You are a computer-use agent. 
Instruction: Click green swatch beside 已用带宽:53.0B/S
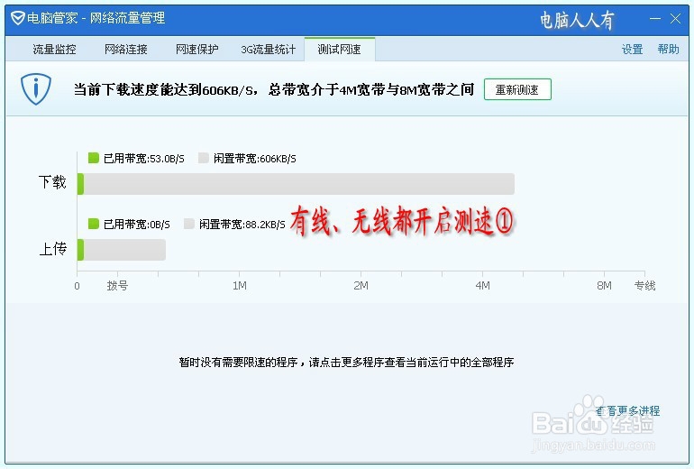[x=94, y=158]
